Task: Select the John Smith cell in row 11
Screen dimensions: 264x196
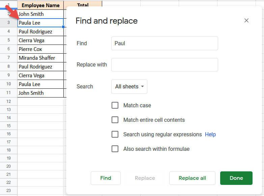Action: coord(40,93)
